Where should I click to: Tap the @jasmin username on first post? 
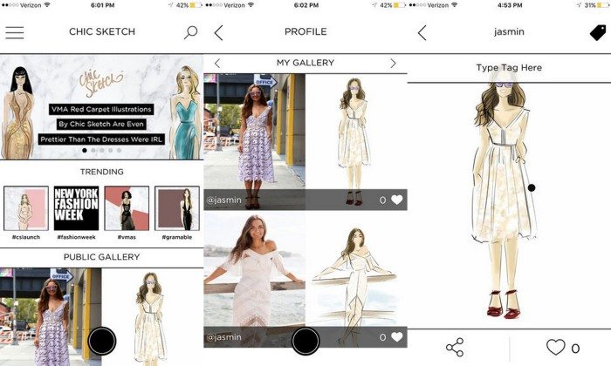coord(224,200)
